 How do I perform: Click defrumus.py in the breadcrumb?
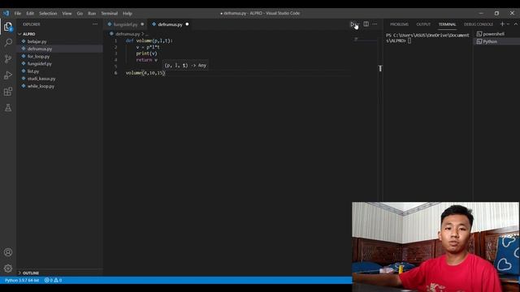[x=128, y=34]
